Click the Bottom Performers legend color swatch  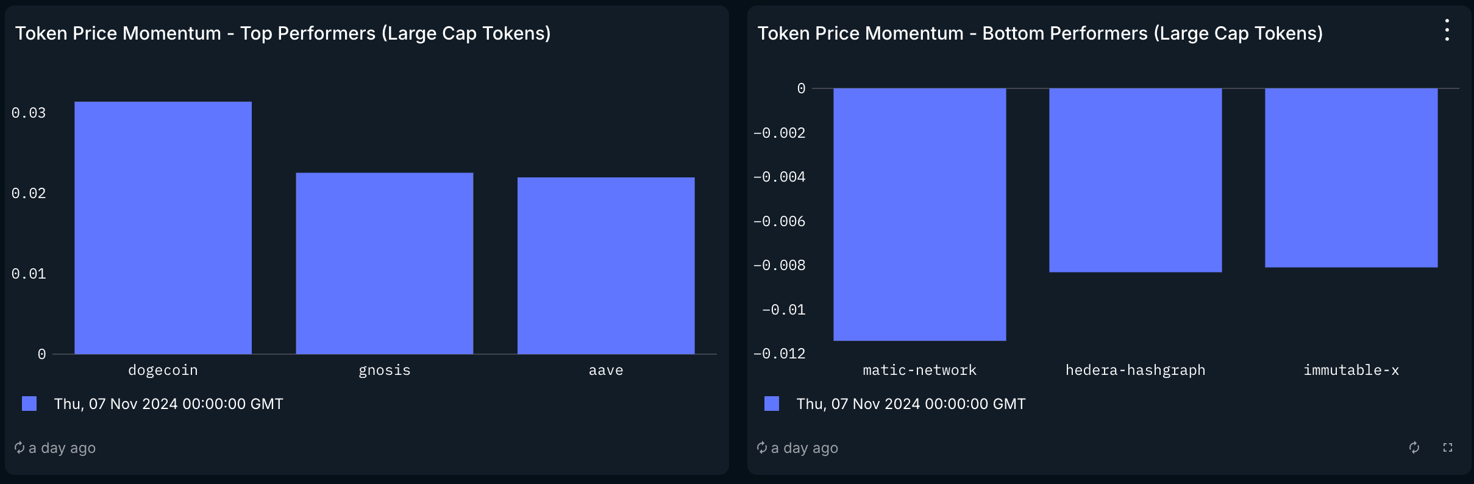[772, 404]
